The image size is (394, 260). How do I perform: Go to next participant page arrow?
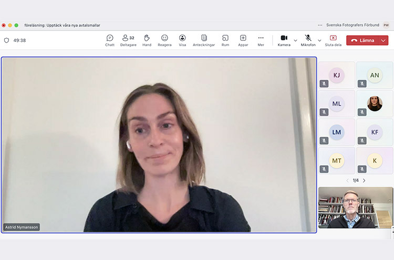click(364, 180)
